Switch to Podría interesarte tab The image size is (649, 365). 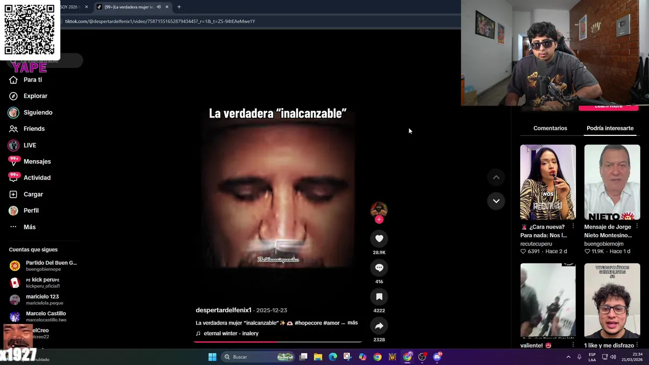(610, 128)
